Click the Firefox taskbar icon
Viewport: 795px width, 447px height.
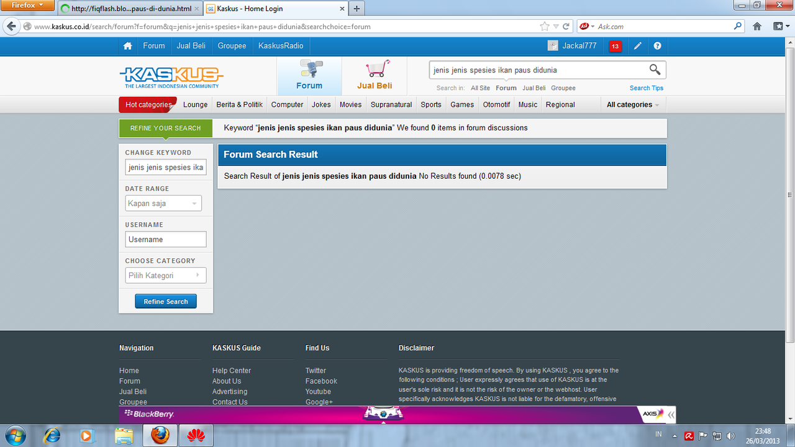[x=160, y=436]
